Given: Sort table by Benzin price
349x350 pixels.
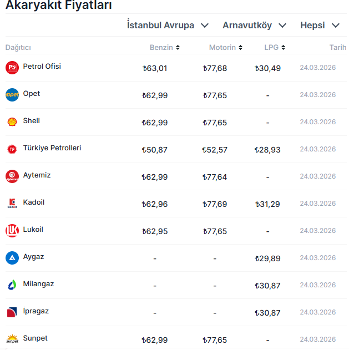Looking at the screenshot, I should pos(165,48).
